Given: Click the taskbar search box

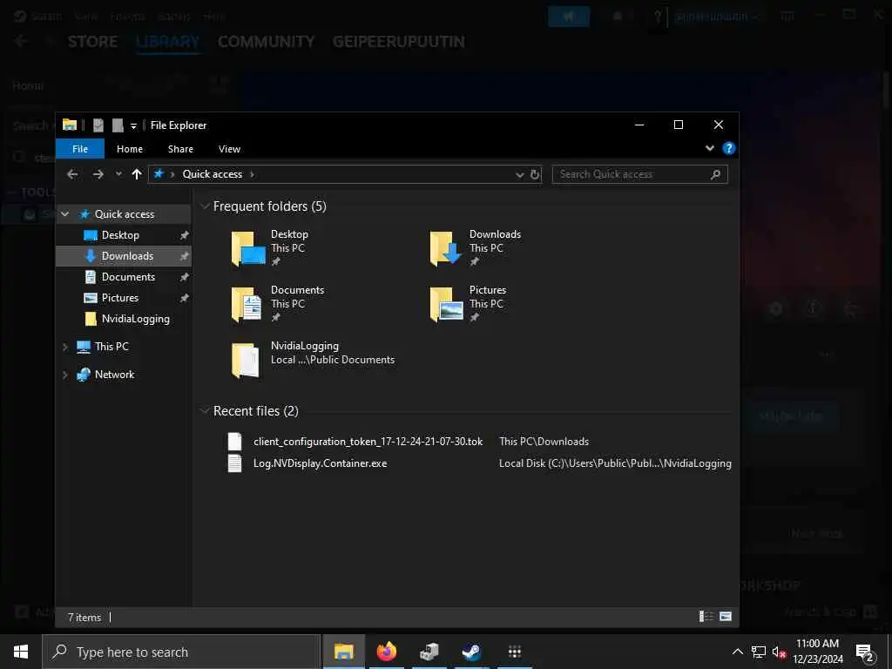Looking at the screenshot, I should [x=181, y=652].
